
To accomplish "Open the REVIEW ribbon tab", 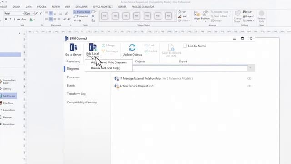I will (55, 7).
